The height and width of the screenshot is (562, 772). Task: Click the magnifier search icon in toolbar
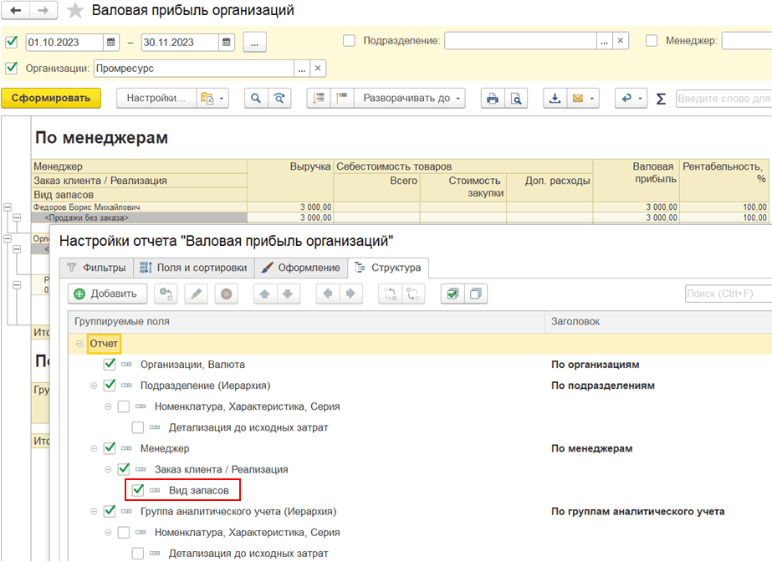[256, 98]
